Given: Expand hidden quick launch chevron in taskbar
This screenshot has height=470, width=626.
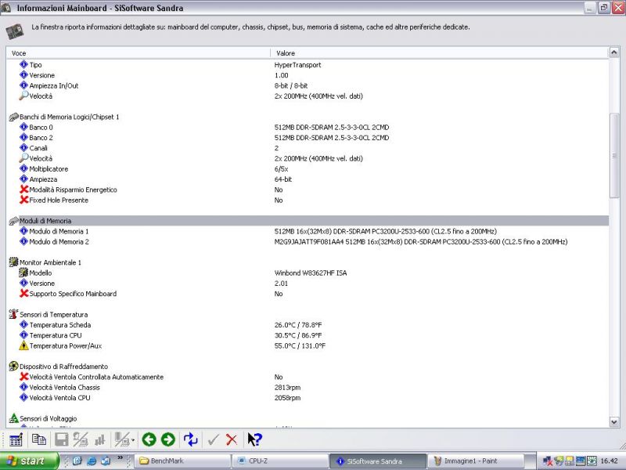Looking at the screenshot, I should (120, 457).
